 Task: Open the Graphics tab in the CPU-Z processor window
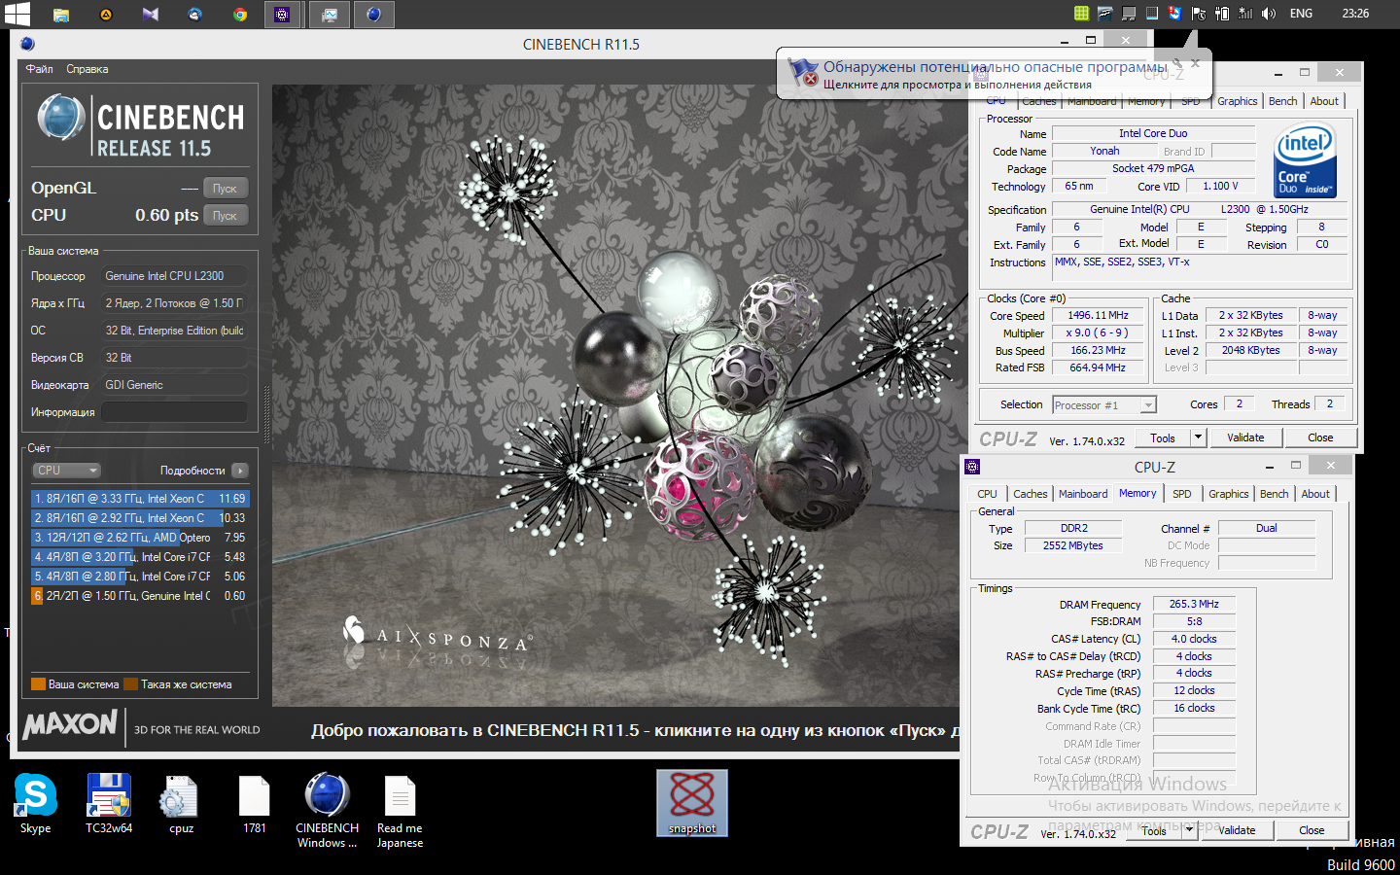click(x=1238, y=101)
